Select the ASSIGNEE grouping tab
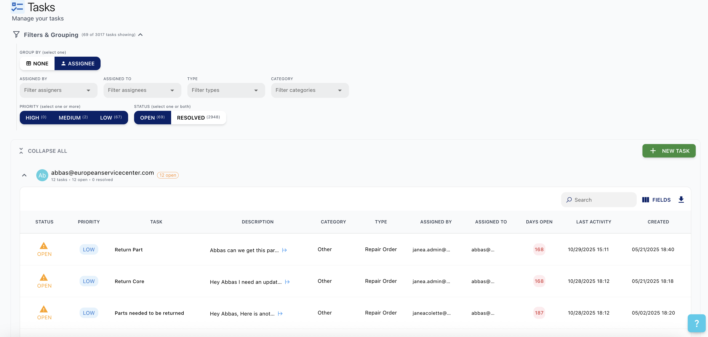This screenshot has height=337, width=708. click(x=78, y=63)
